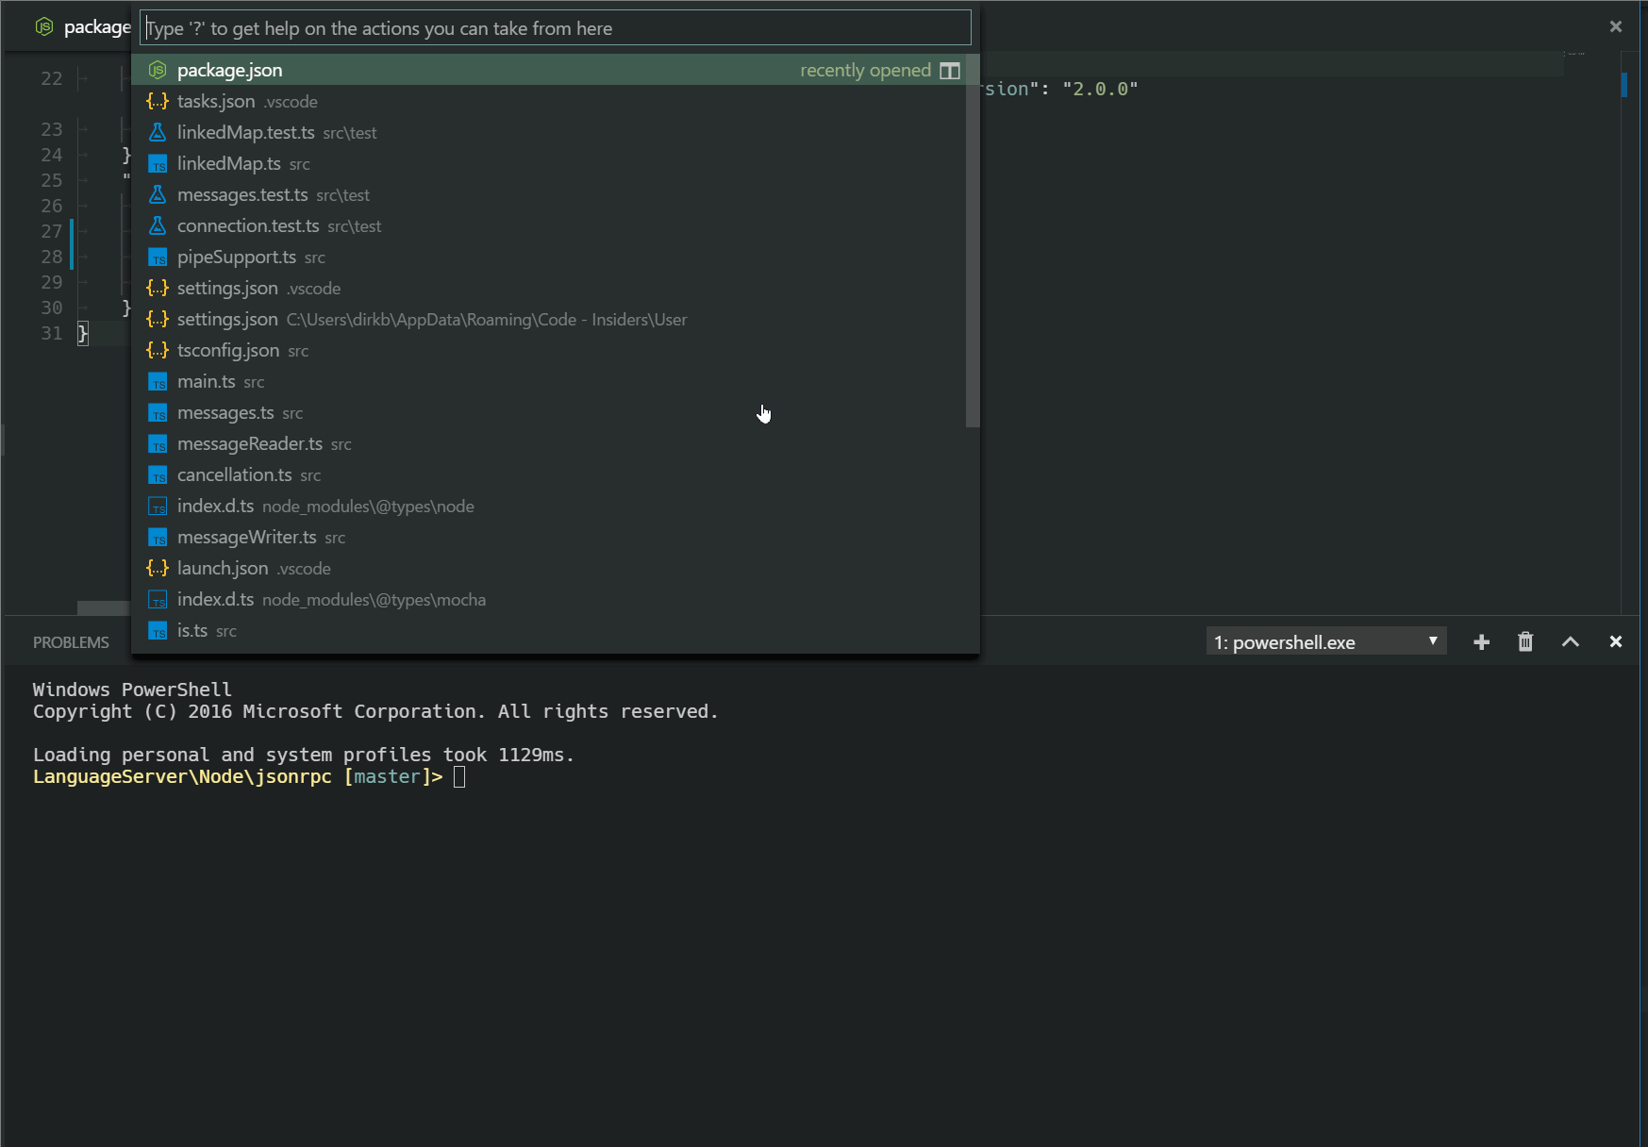Click the dropdown arrow next to powershell.exe

pos(1431,641)
